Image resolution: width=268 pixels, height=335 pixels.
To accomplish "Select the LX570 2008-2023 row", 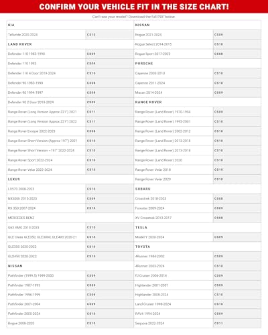I will coord(70,189).
